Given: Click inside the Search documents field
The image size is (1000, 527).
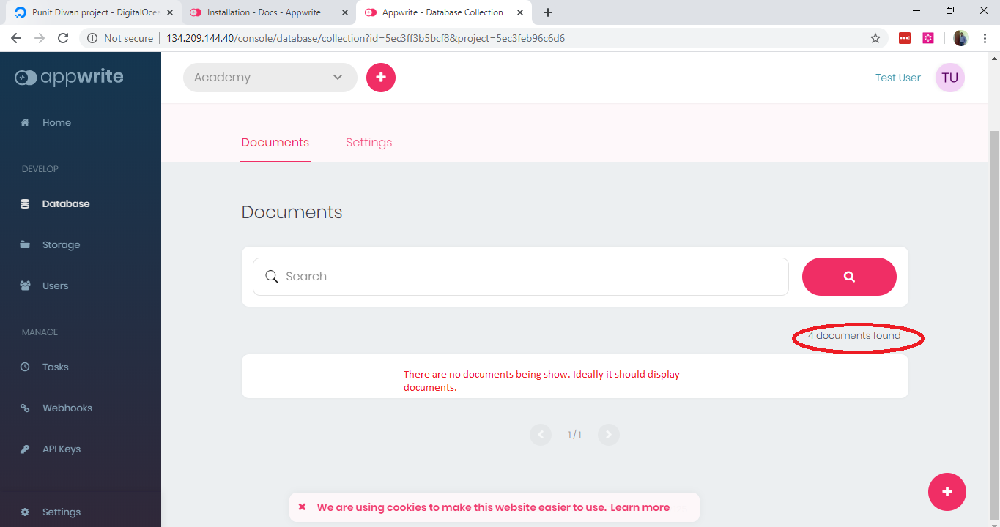Looking at the screenshot, I should (520, 276).
